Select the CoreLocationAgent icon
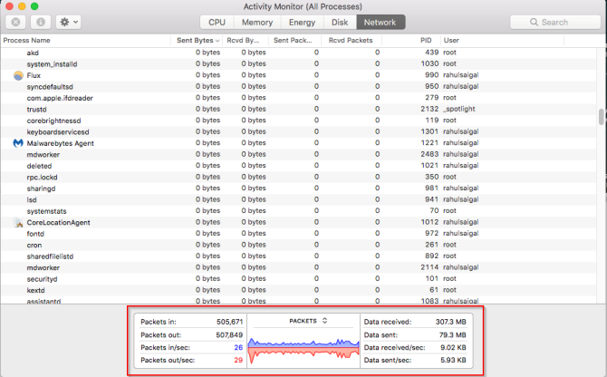Viewport: 607px width, 377px height. pos(18,223)
